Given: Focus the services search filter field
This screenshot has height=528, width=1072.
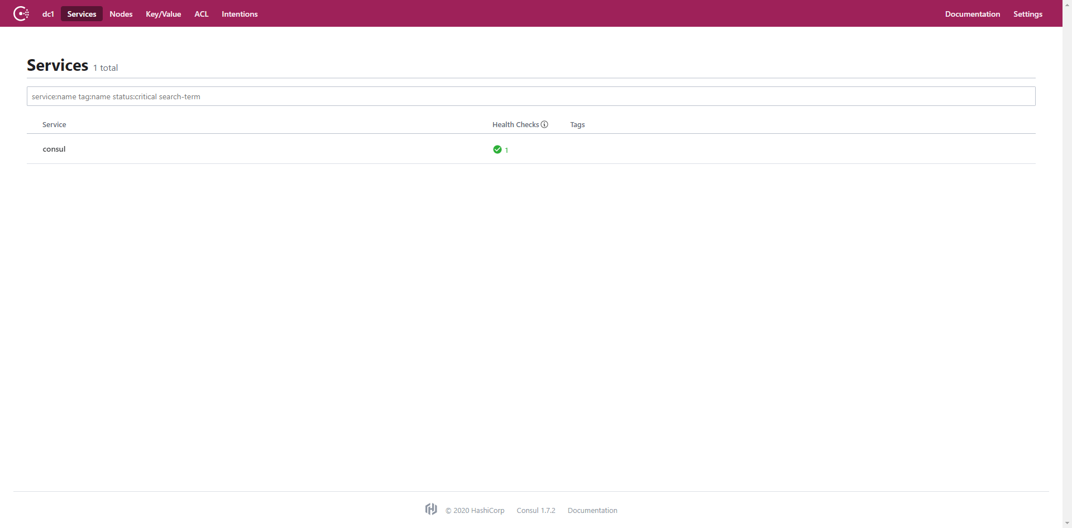Looking at the screenshot, I should 531,96.
